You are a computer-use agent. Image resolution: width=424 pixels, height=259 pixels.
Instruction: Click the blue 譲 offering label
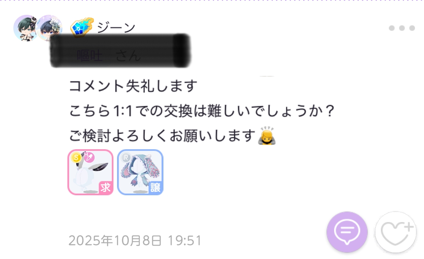pyautogui.click(x=155, y=187)
